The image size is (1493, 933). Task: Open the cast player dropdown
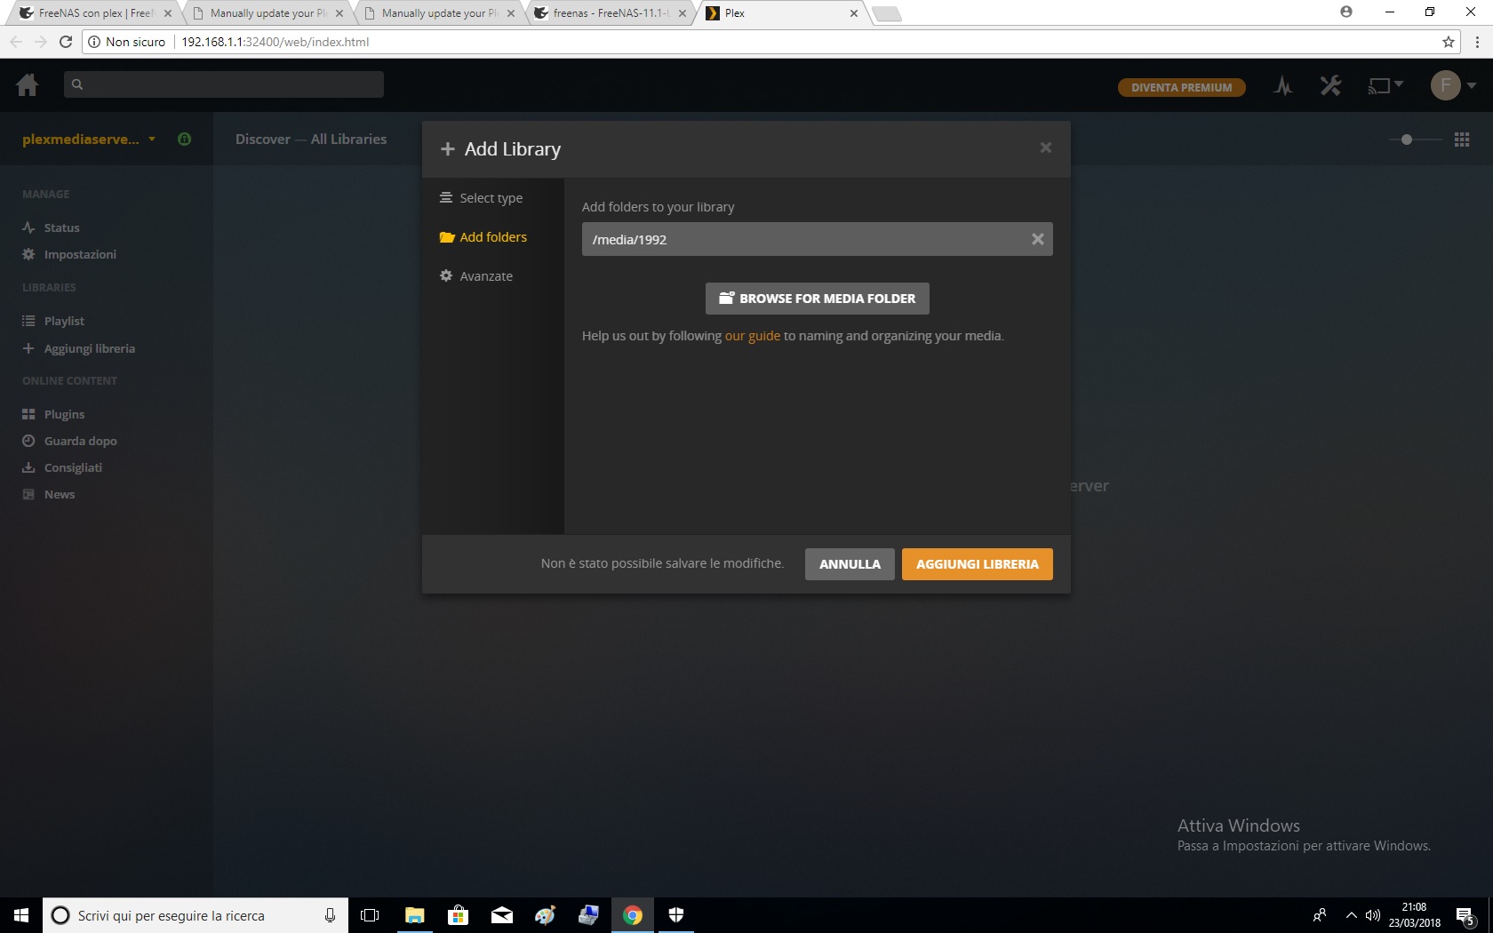tap(1385, 86)
